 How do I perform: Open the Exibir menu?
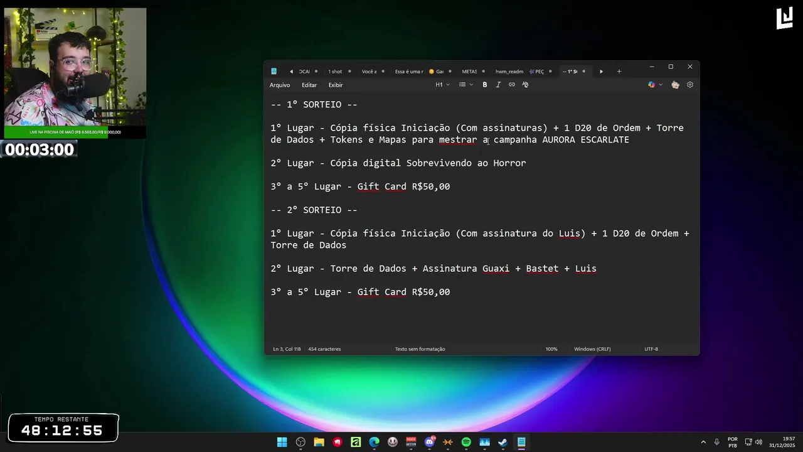(336, 85)
